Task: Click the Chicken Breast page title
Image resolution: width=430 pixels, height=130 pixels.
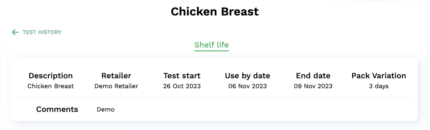Action: click(215, 11)
